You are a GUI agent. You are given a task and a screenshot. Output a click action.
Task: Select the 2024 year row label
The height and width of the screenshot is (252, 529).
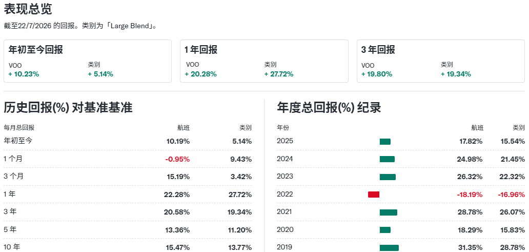285,159
